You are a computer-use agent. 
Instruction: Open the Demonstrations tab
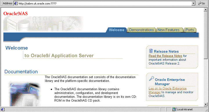[141, 30]
